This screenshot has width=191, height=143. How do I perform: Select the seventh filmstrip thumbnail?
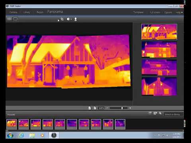pyautogui.click(x=84, y=124)
